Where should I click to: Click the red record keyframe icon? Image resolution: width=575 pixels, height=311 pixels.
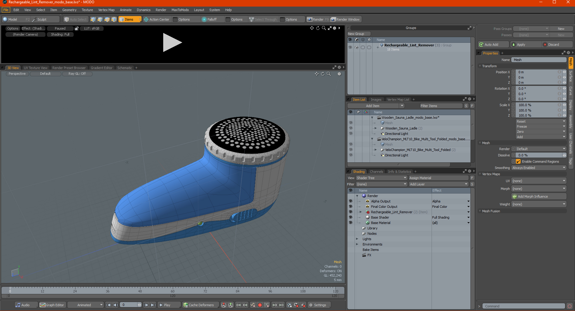260,305
